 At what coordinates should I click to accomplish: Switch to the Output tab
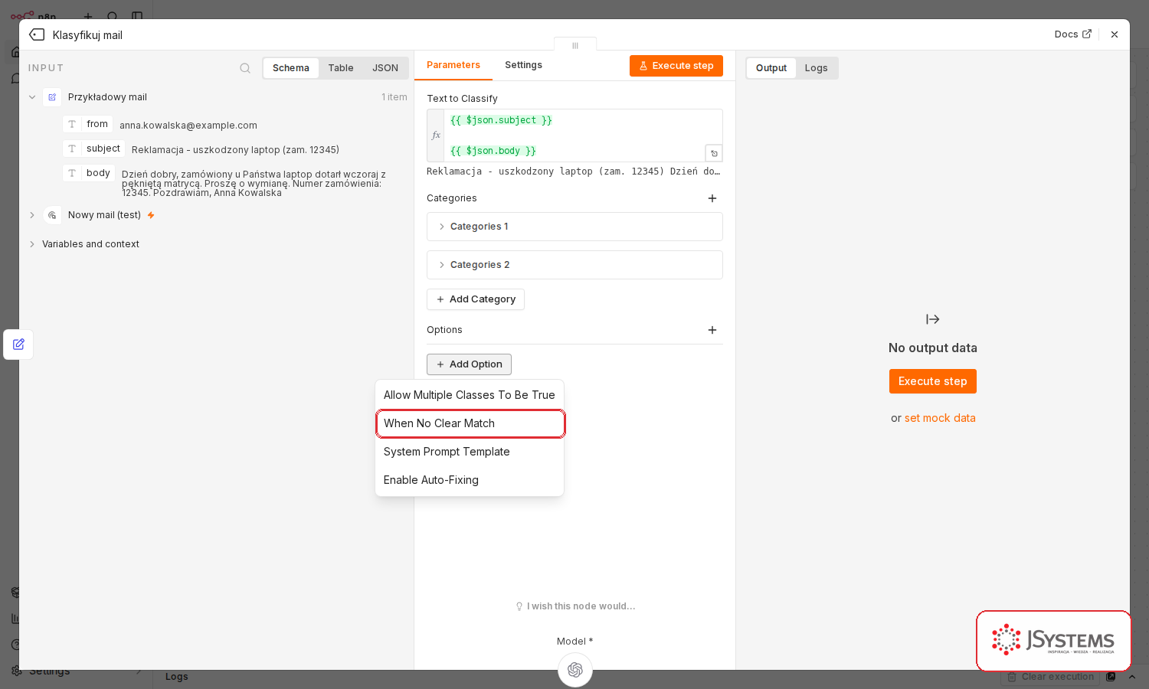(x=771, y=68)
